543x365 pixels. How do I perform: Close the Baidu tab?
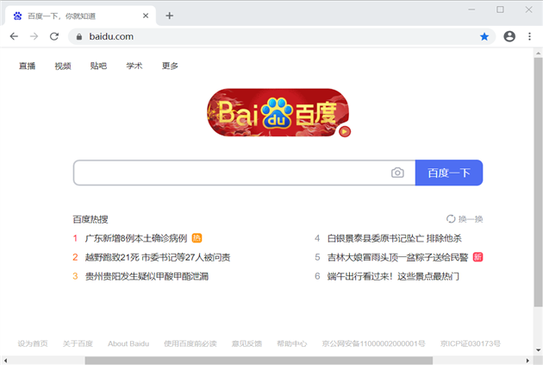(146, 16)
